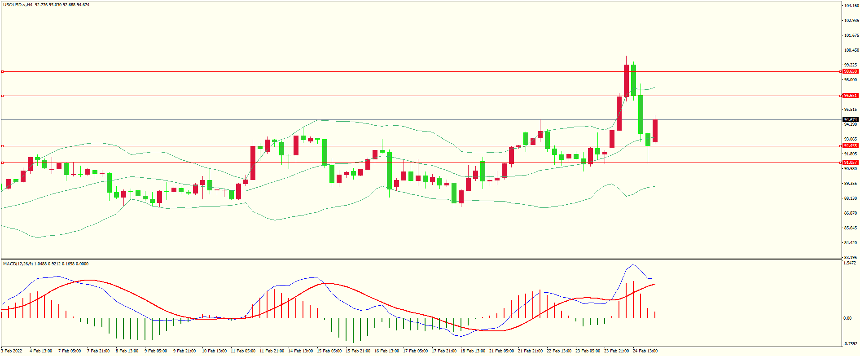Click the 22 Feb 13:00 time label
The width and height of the screenshot is (860, 356).
tap(559, 351)
